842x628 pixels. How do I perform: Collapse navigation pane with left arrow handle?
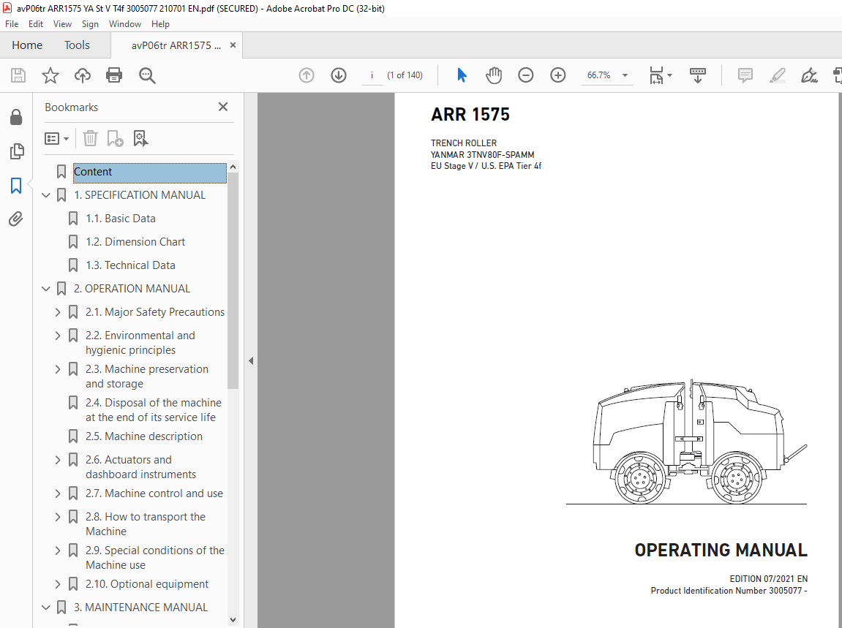pyautogui.click(x=251, y=360)
